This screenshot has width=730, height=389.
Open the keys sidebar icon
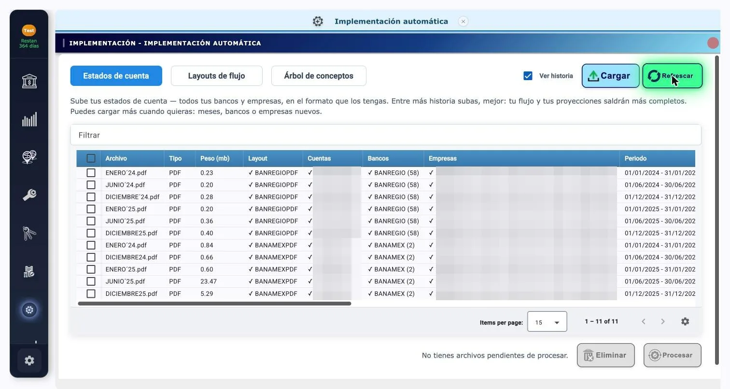tap(29, 233)
